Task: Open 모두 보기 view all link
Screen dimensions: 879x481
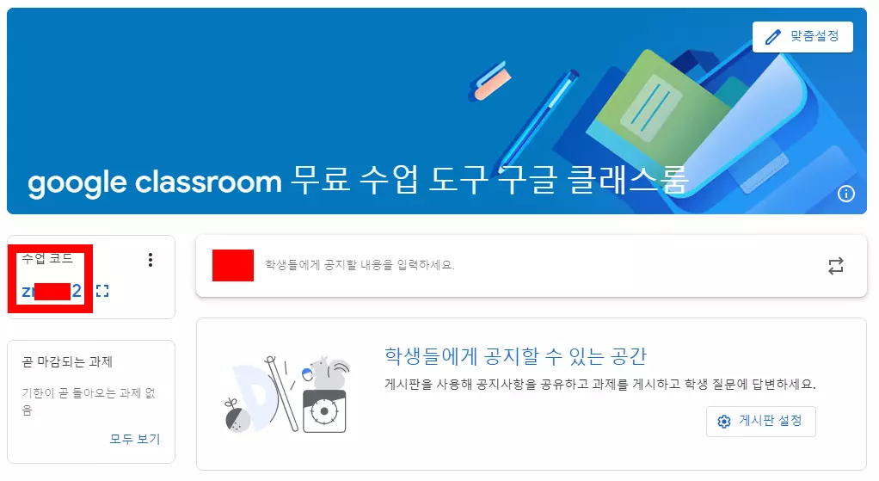Action: coord(134,439)
